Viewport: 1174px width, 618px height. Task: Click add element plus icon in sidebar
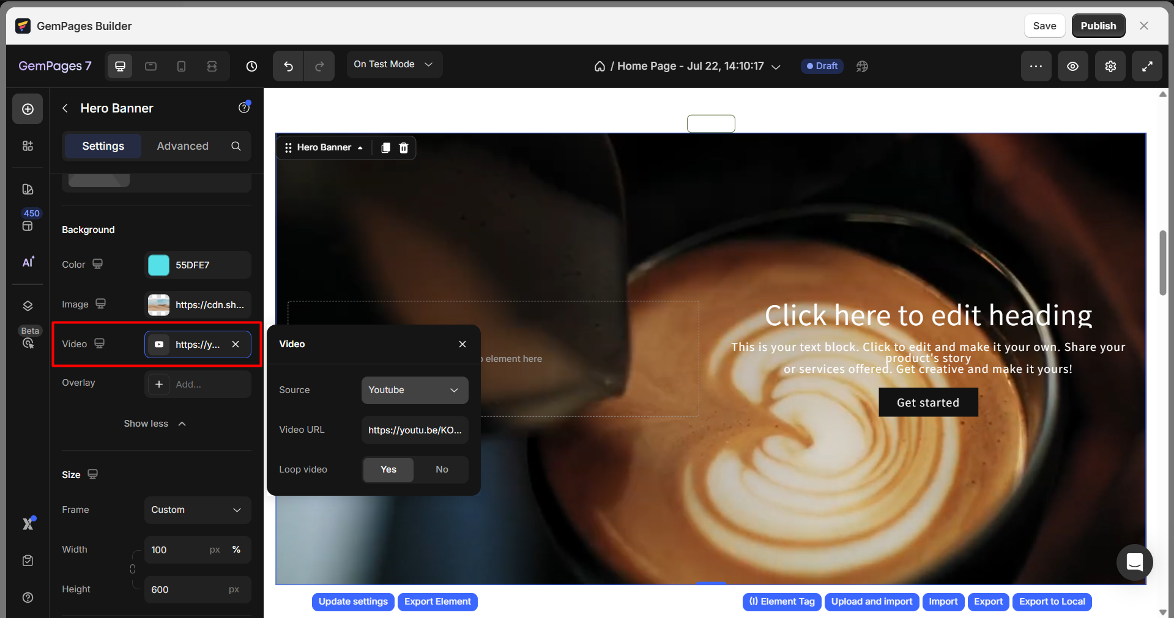tap(28, 109)
